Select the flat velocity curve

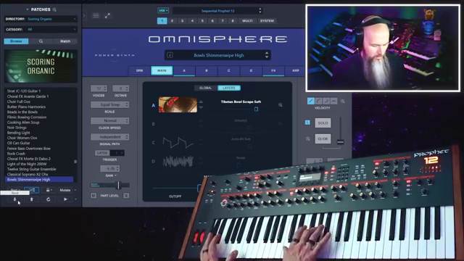333,101
